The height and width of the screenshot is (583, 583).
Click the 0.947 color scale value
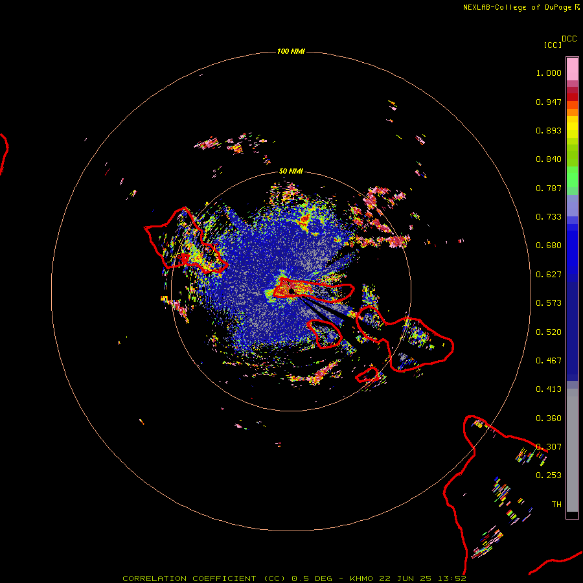pos(549,102)
